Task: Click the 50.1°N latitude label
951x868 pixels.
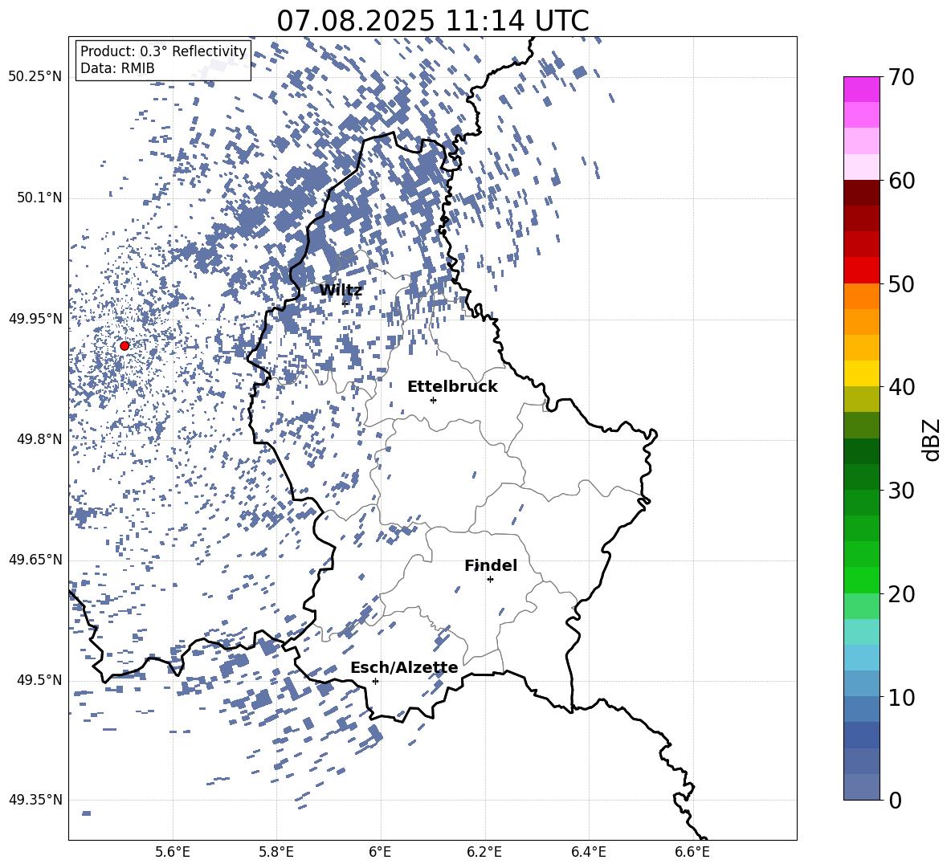Action: tap(39, 198)
